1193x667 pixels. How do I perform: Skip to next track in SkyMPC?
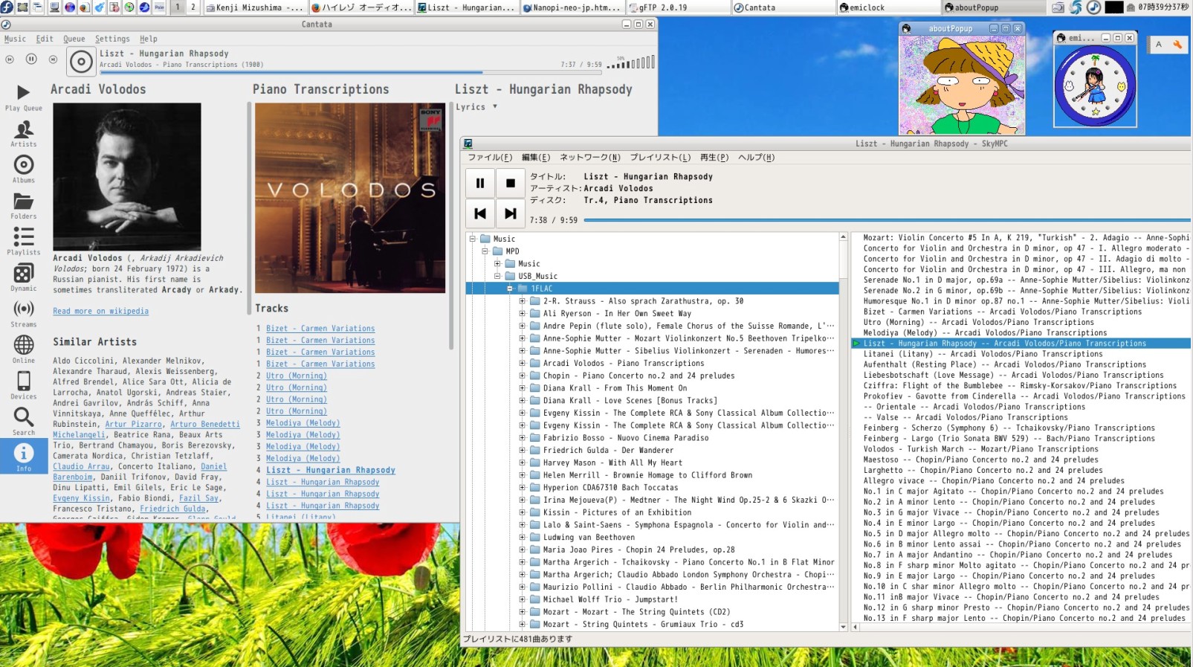pos(511,214)
